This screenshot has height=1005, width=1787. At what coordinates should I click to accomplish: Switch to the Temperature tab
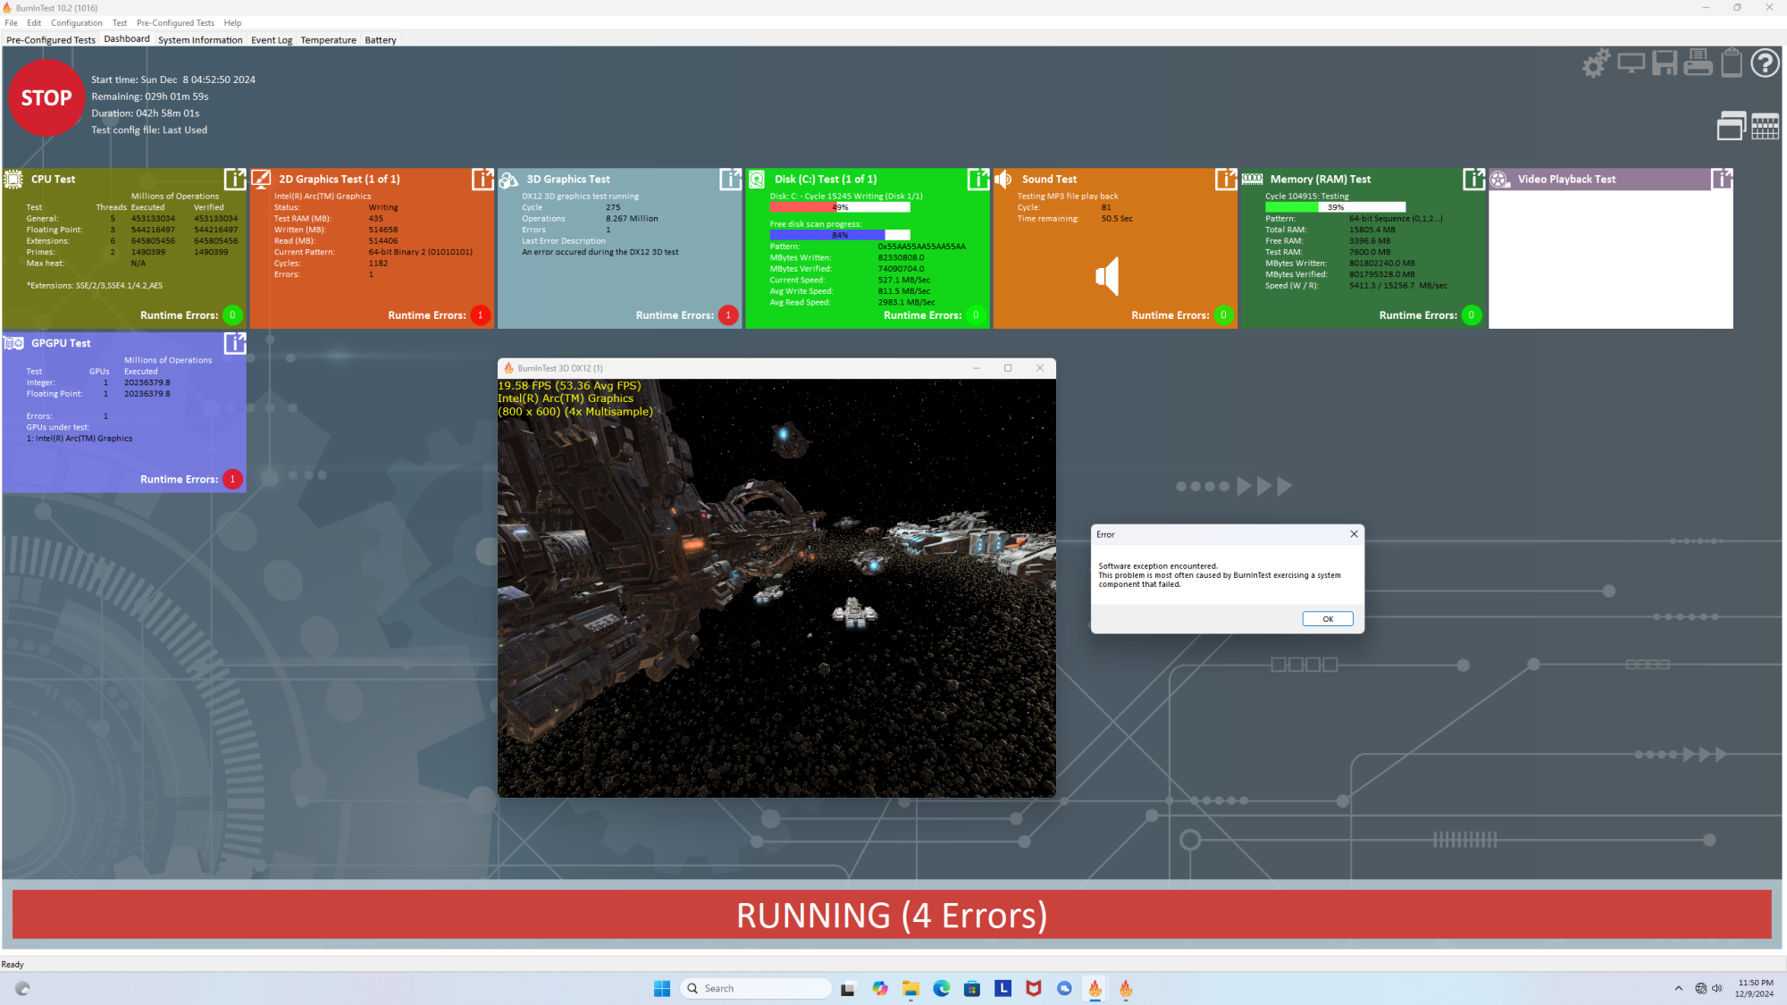pyautogui.click(x=328, y=40)
